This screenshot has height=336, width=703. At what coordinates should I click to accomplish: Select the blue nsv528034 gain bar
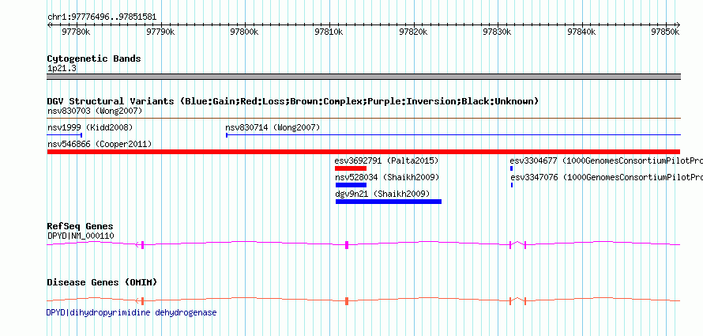coord(351,185)
